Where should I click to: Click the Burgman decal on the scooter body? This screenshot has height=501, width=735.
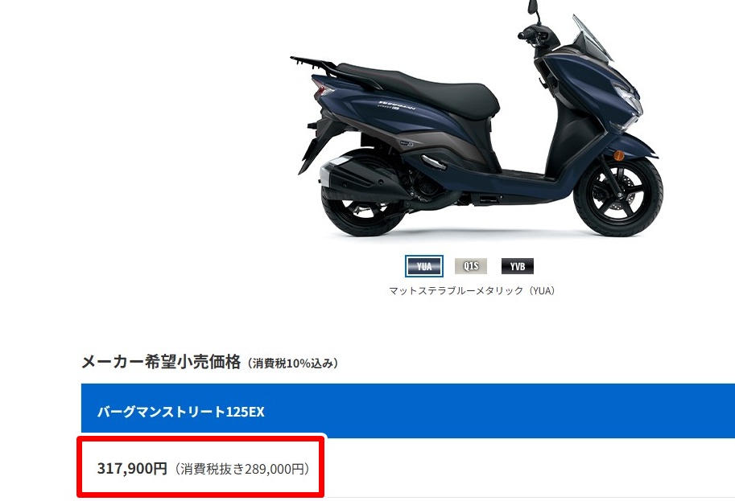point(397,105)
